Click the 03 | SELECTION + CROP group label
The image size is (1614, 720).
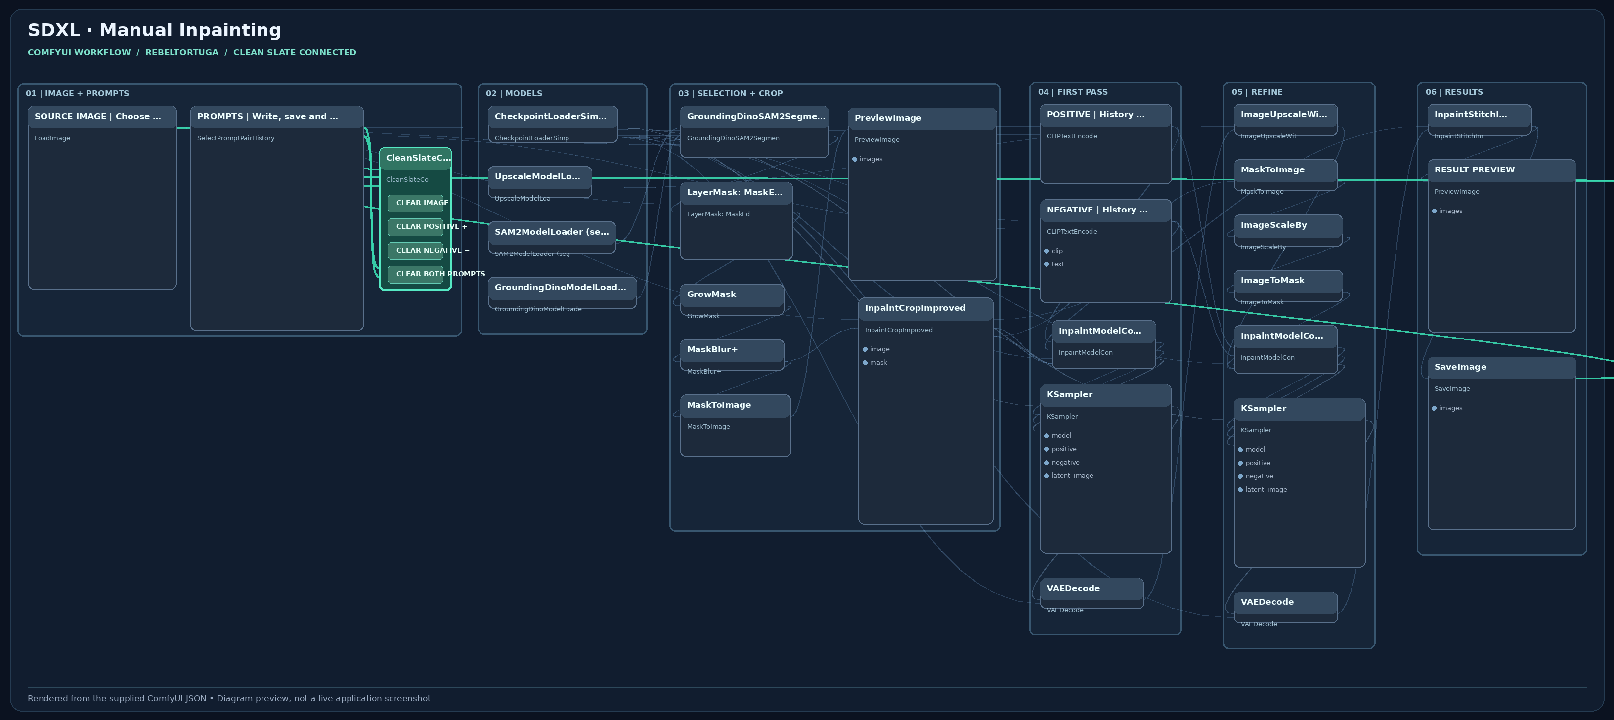point(730,94)
